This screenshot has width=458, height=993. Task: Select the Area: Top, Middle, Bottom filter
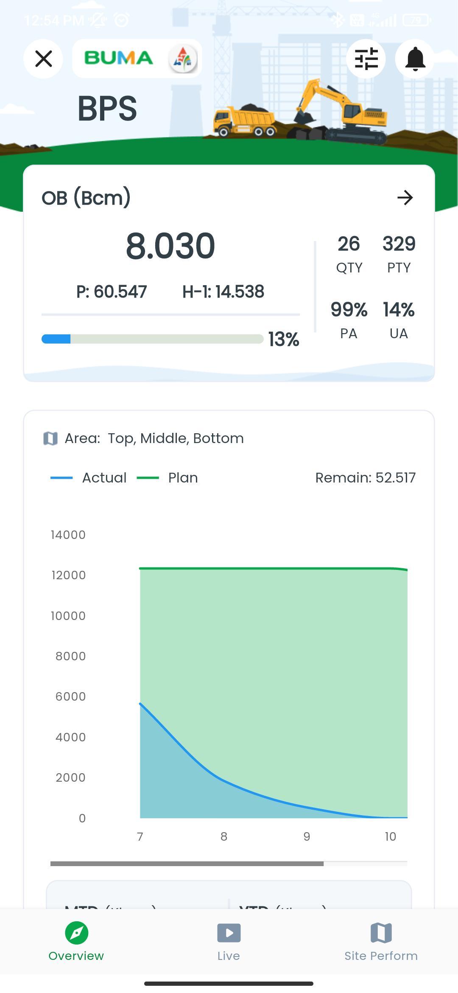[176, 438]
